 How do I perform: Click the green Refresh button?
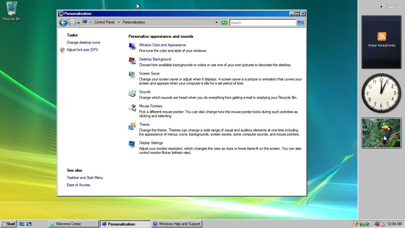tap(224, 22)
